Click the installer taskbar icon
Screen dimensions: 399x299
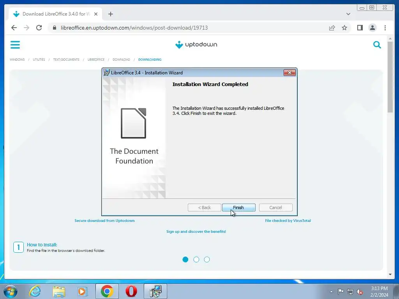155,291
